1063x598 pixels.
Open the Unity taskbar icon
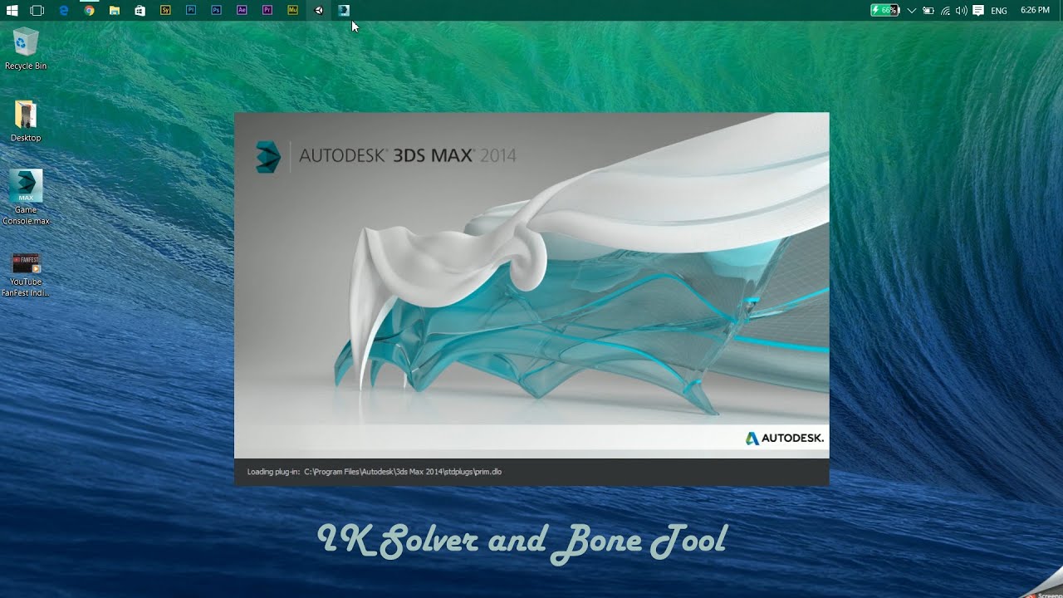click(x=318, y=11)
